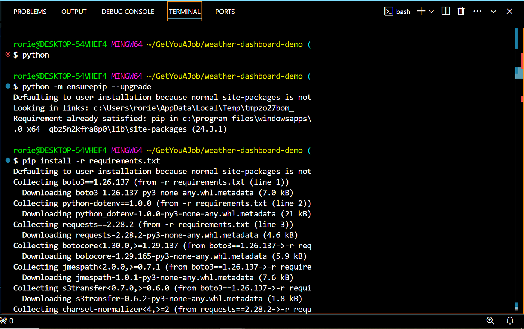
Task: Click the bash shell label
Action: [x=403, y=12]
